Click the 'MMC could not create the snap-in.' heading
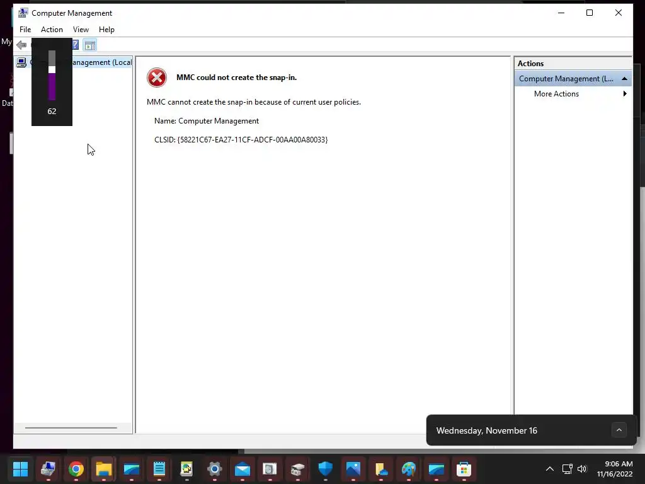Image resolution: width=645 pixels, height=484 pixels. (237, 78)
